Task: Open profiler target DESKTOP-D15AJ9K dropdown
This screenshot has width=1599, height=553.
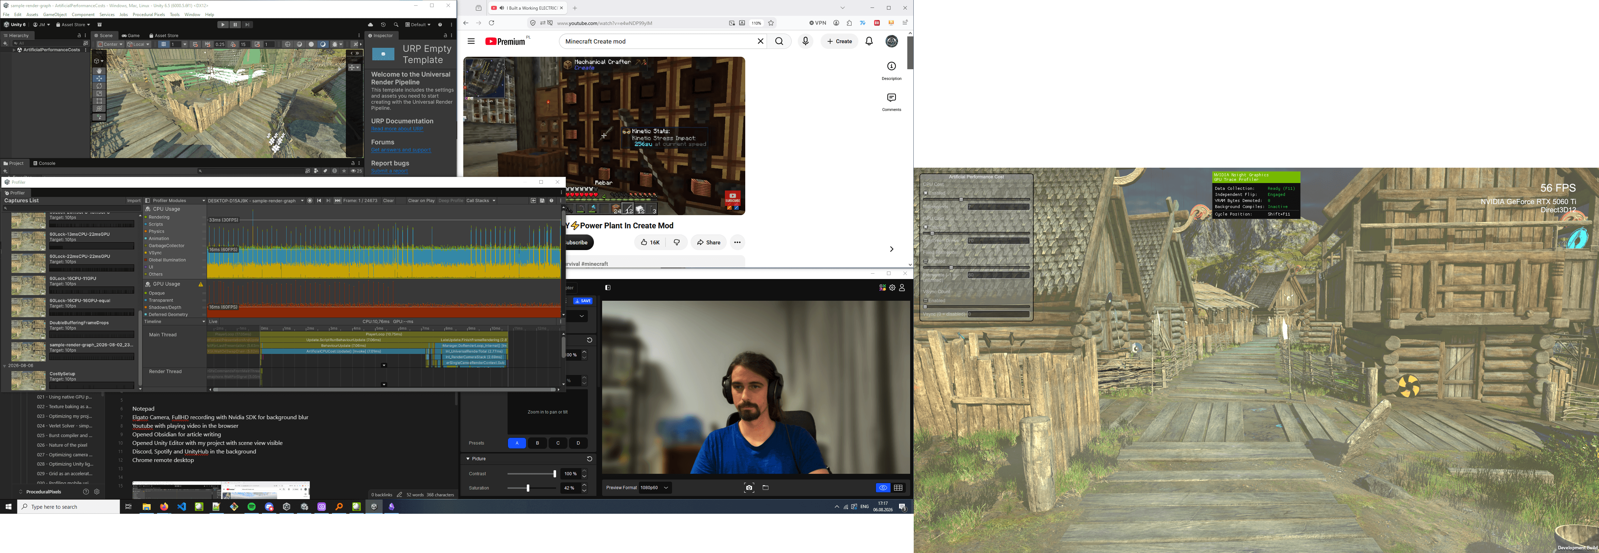Action: tap(256, 201)
